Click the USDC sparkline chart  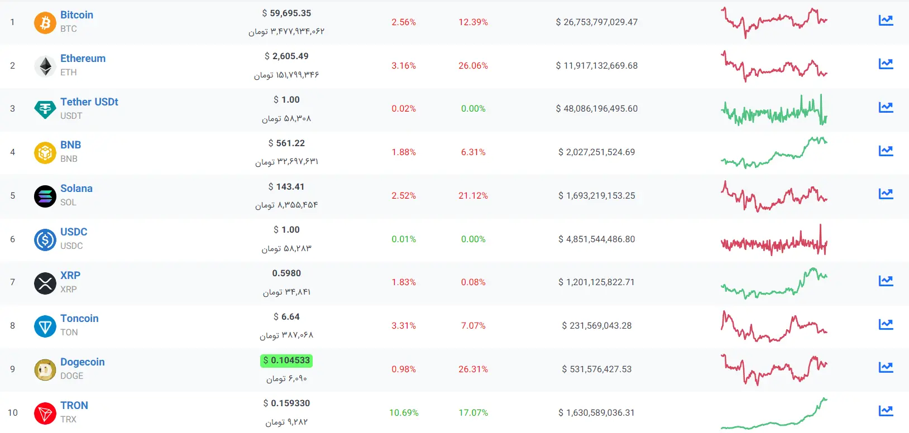(x=774, y=240)
